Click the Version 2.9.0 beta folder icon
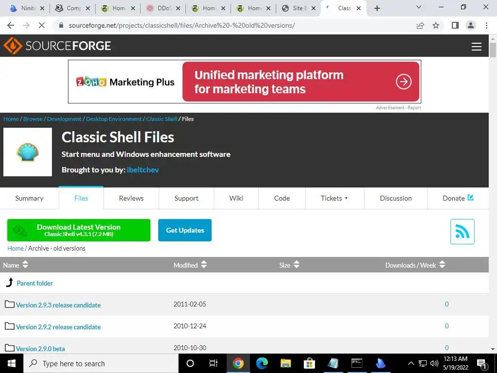Screen dimensions: 497x373 (x=10, y=348)
